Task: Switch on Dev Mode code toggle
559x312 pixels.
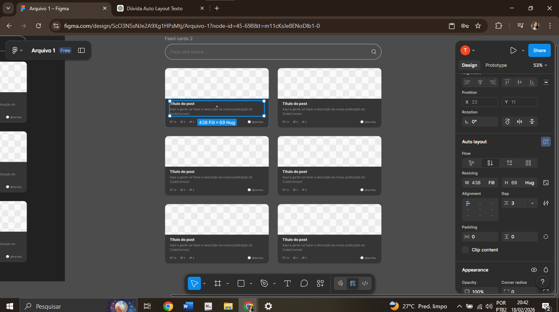Action: (365, 283)
